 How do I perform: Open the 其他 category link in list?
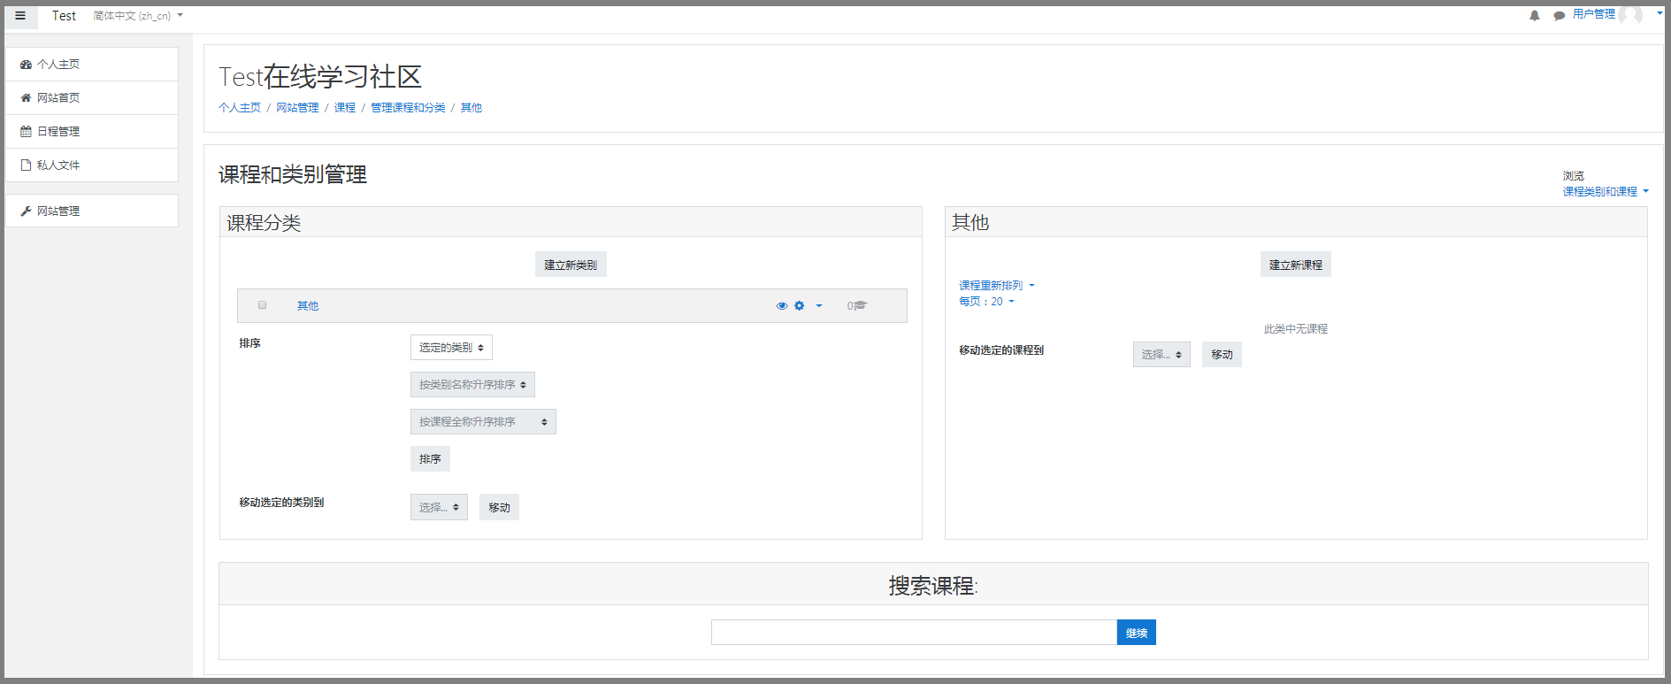point(308,306)
